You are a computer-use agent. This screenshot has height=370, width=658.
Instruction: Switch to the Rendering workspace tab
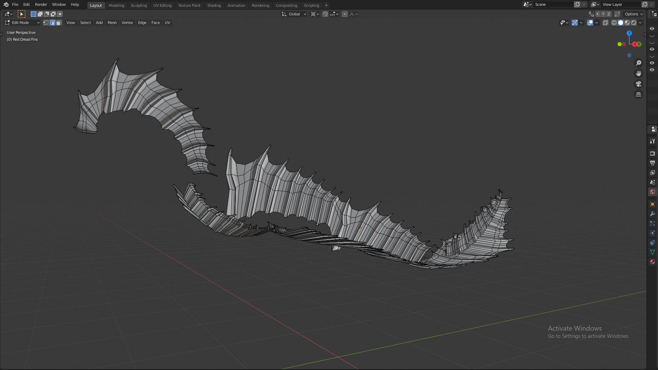[x=260, y=5]
